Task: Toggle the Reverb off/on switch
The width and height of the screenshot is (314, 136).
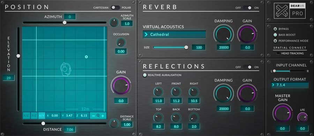Action: [x=247, y=8]
